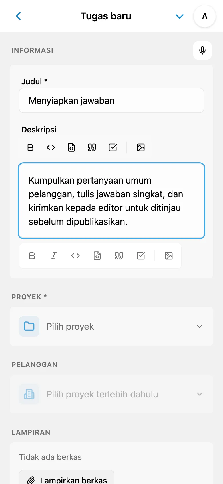
Task: Click the building icon in the Pelanggan selector
Action: click(x=29, y=394)
